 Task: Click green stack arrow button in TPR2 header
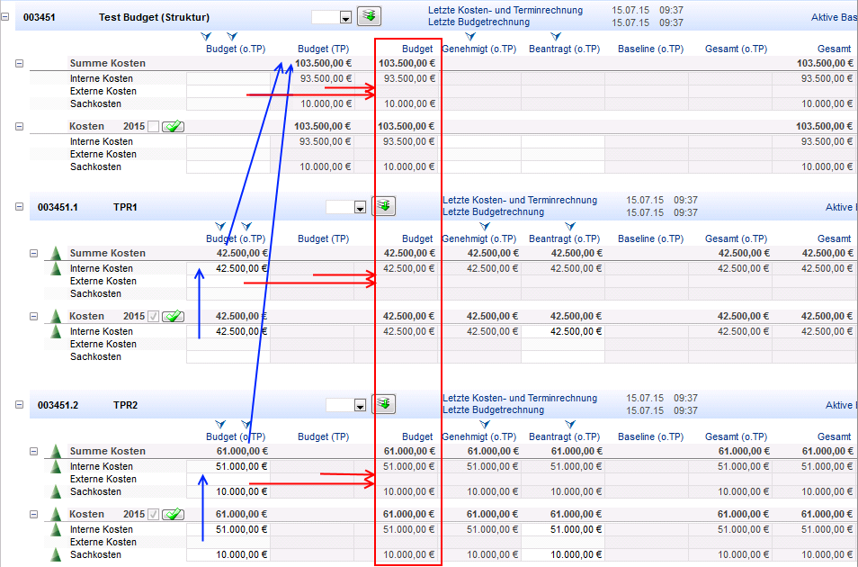383,404
